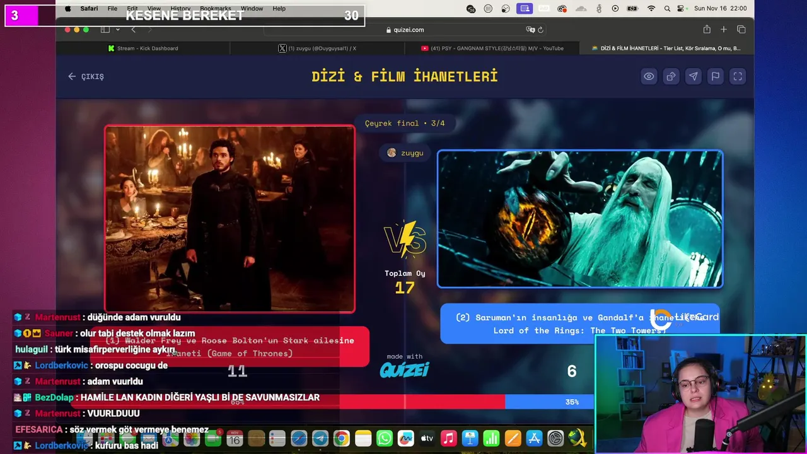Vote for the Saruman palantir image
This screenshot has width=807, height=454.
580,219
